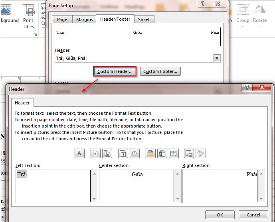Screen dimensions: 275x222
Task: Click inside the Center section edit box
Action: click(x=137, y=186)
